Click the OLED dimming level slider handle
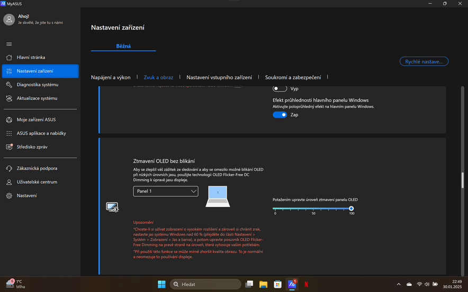 (x=351, y=209)
